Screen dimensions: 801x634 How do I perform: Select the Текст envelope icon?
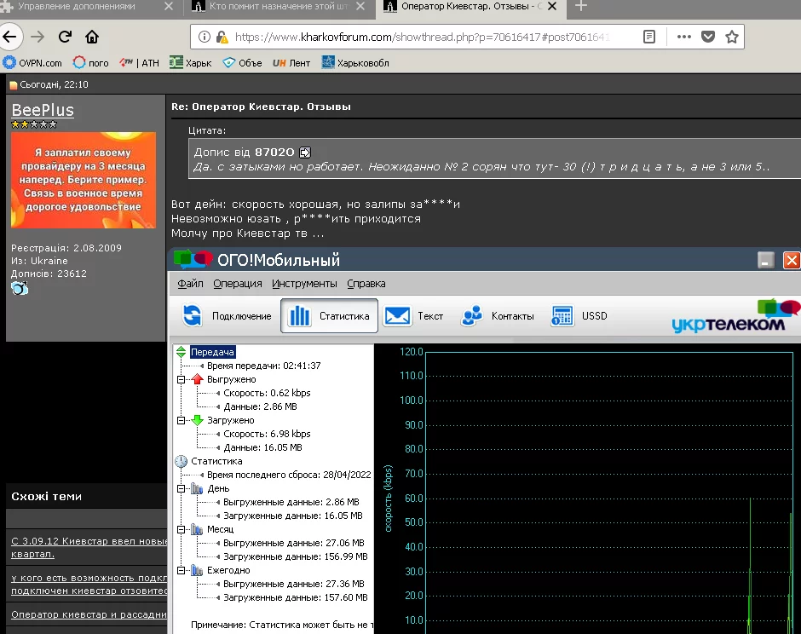pyautogui.click(x=397, y=316)
